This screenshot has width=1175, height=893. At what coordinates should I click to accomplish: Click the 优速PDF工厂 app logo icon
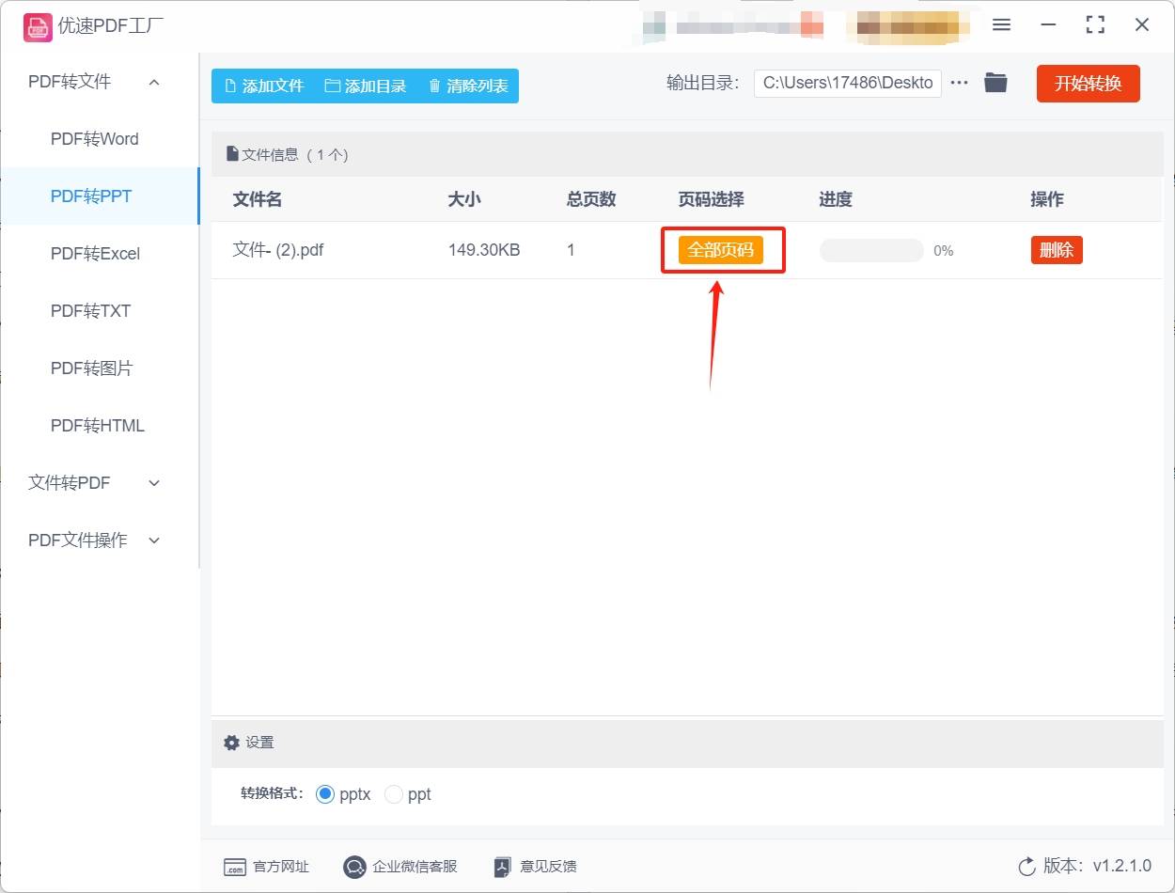(x=38, y=26)
